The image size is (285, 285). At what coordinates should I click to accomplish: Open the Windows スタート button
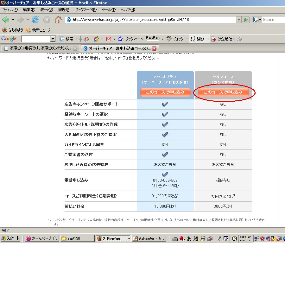pos(10,238)
